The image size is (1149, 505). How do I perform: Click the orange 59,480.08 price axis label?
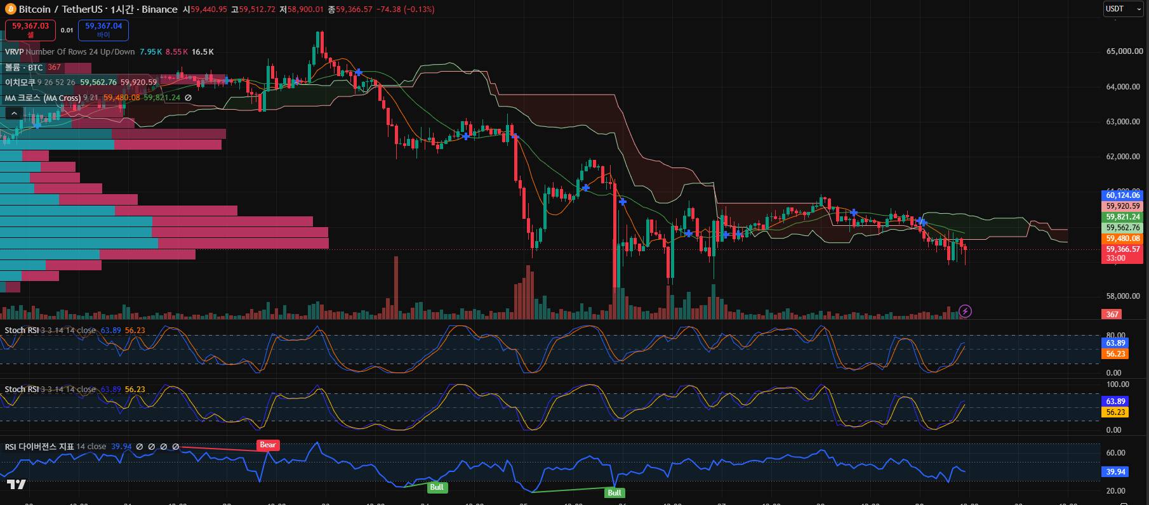tap(1123, 239)
